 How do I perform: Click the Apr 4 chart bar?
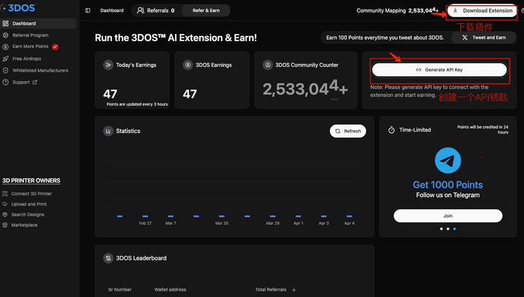(349, 216)
